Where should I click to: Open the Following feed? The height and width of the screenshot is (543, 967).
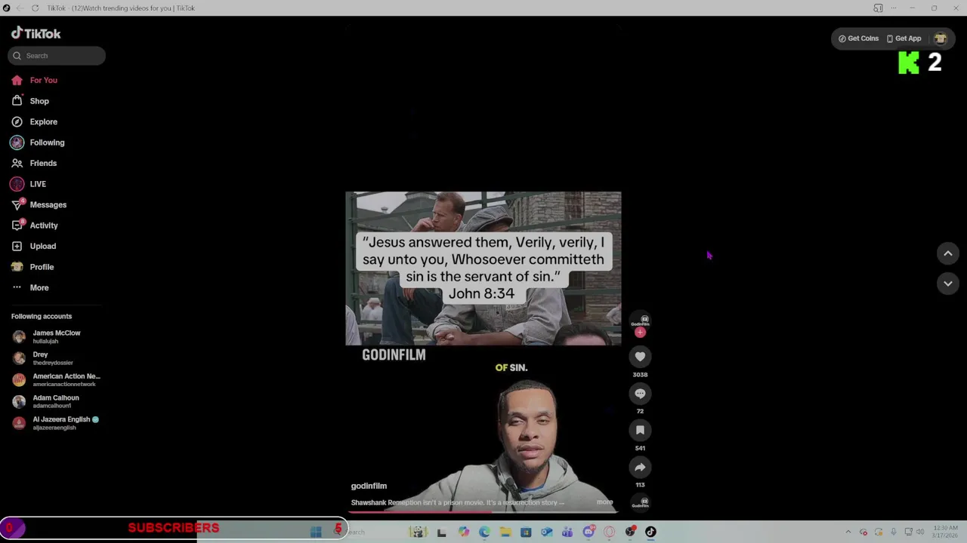(47, 143)
